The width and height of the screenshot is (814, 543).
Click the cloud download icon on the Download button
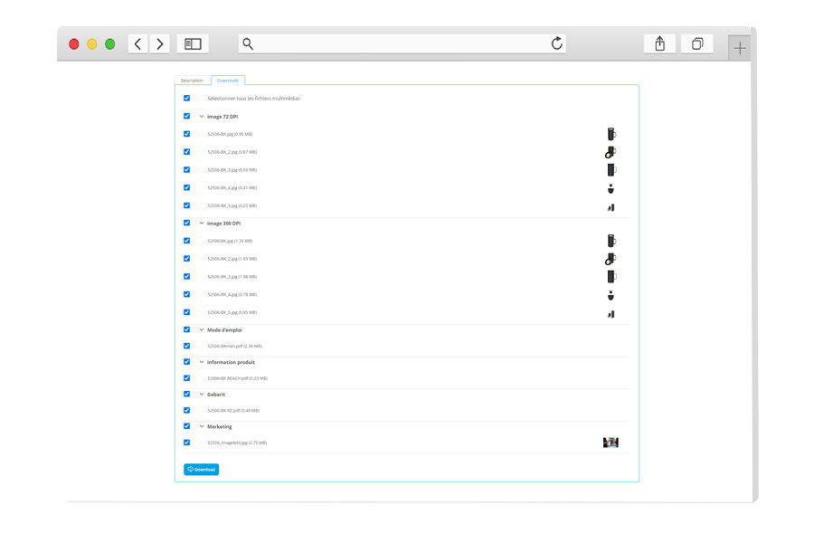click(x=191, y=470)
